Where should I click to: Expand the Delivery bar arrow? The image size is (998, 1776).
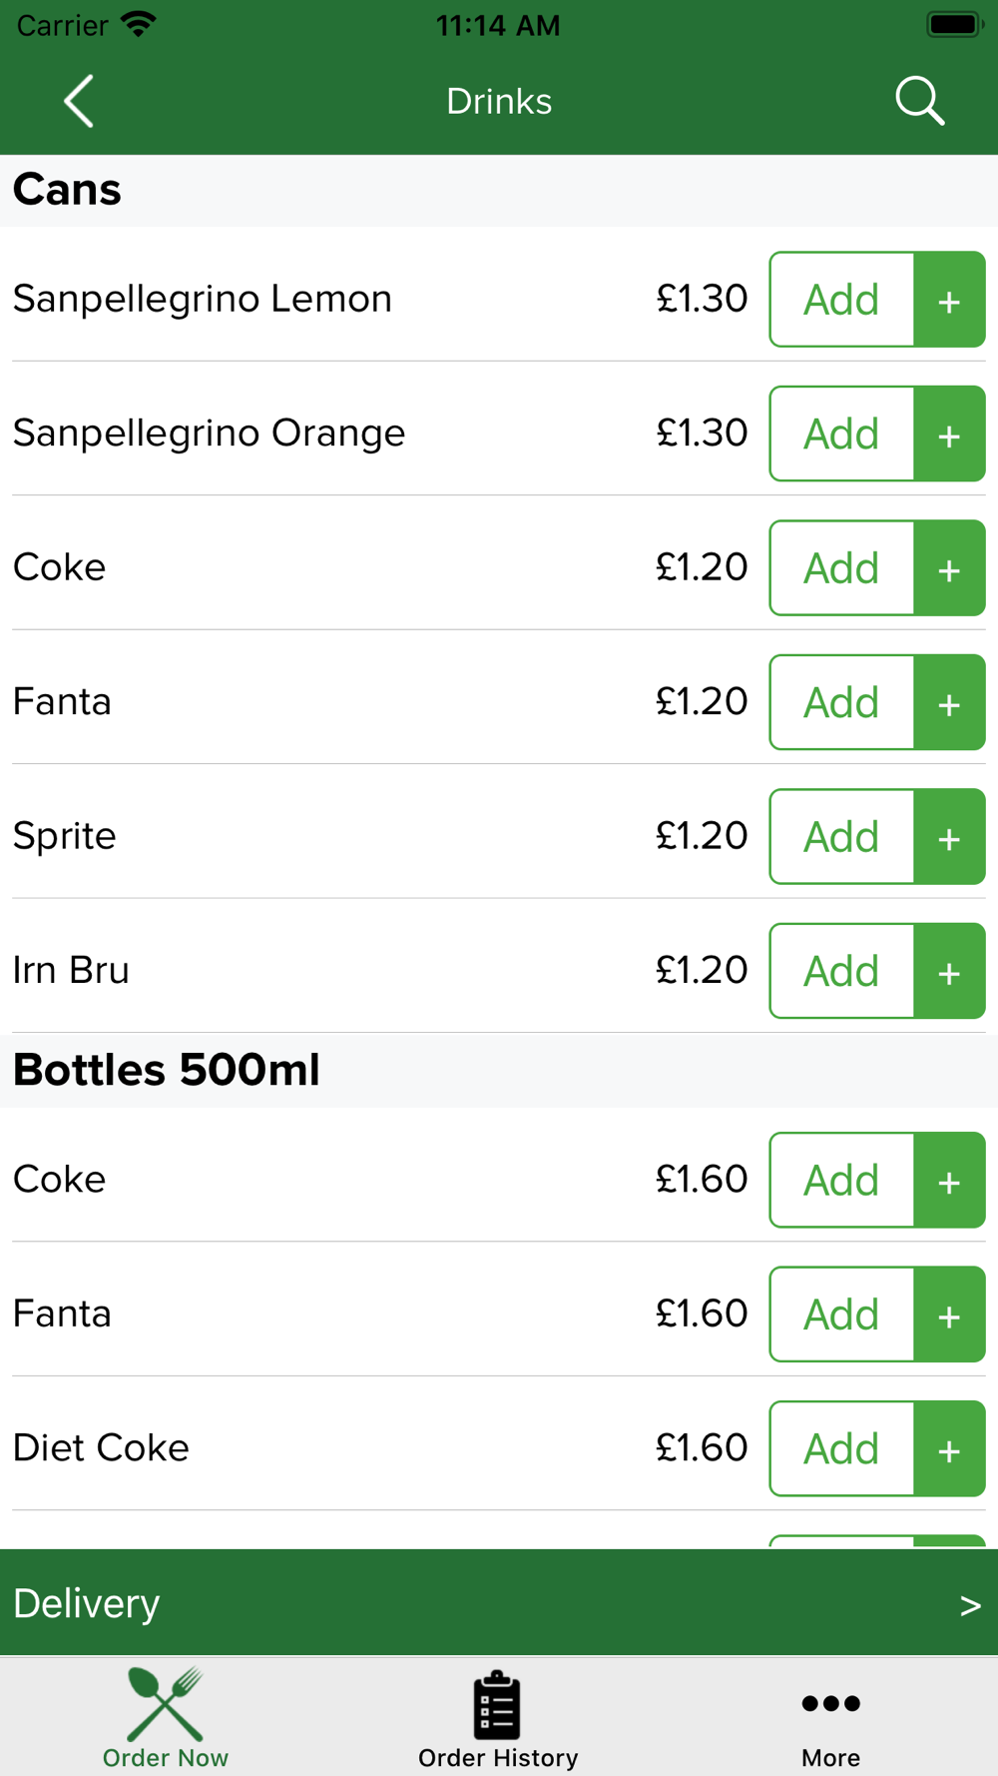tap(970, 1605)
